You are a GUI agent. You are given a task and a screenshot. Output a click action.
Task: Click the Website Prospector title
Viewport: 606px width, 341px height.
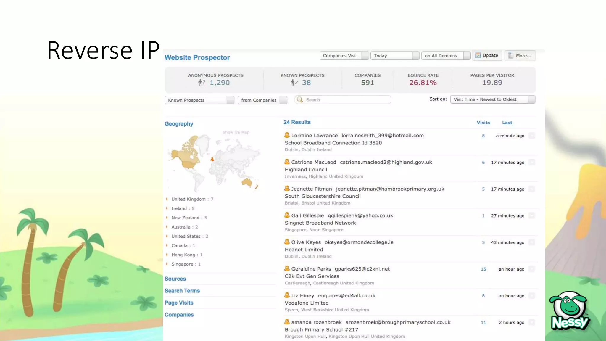(197, 57)
